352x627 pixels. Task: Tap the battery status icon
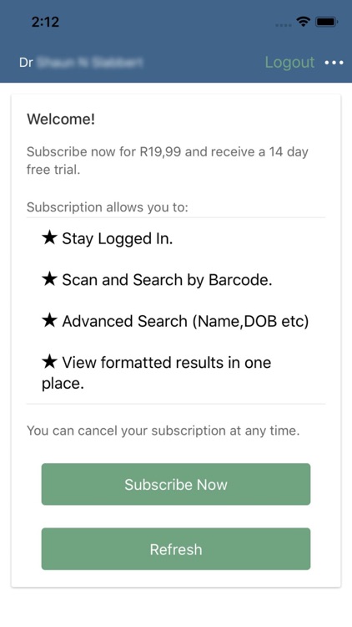(327, 23)
